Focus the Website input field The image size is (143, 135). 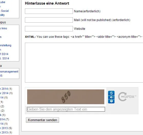(x=49, y=29)
